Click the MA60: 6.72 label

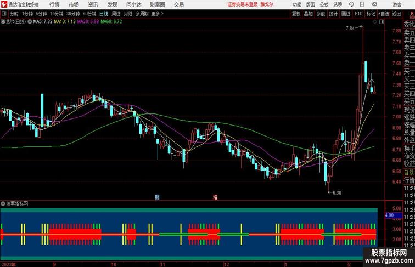[111, 22]
